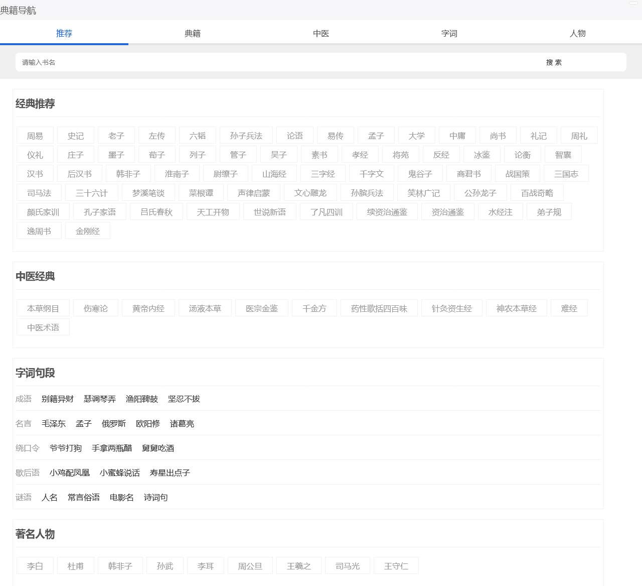Click the idiom 坚忍不拔
This screenshot has width=642, height=586.
[185, 399]
